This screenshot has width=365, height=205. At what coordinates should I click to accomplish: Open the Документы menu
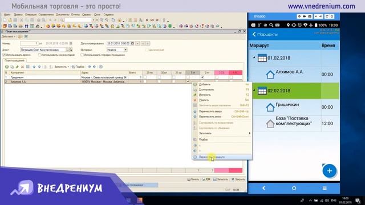[62, 14]
